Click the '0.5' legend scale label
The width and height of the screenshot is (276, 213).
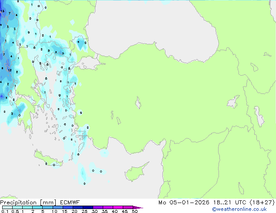pos(15,211)
